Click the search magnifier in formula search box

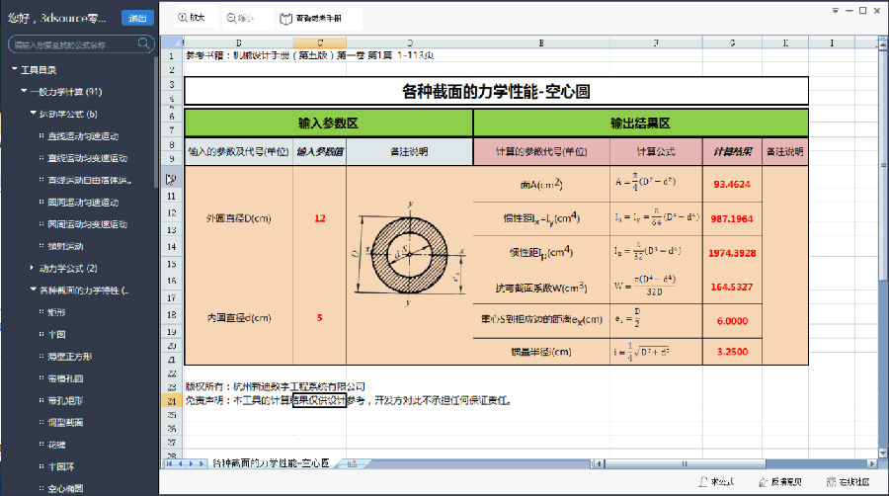[144, 44]
